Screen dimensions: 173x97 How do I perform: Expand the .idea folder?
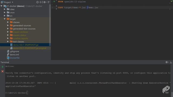[x=5, y=9]
